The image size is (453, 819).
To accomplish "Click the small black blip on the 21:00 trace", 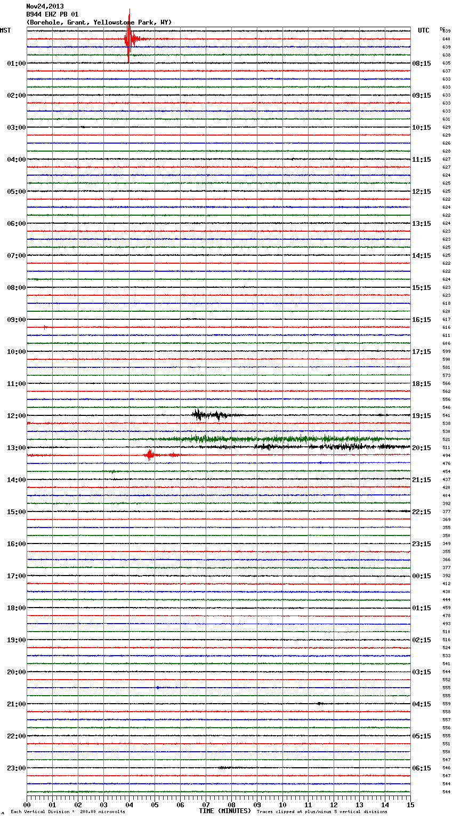I will pos(319,704).
